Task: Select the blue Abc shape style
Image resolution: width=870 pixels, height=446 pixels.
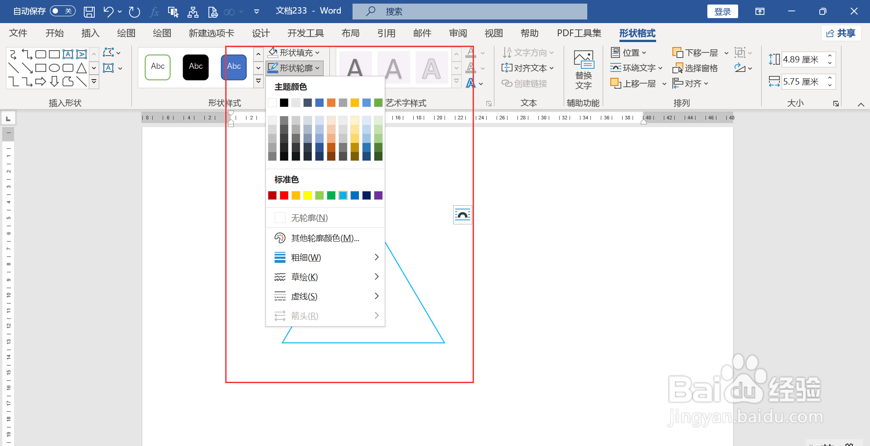Action: tap(234, 67)
